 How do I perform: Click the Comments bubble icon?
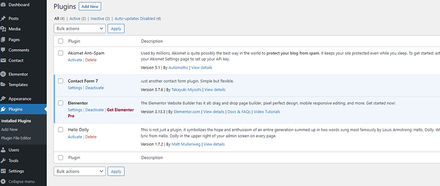tap(3, 50)
